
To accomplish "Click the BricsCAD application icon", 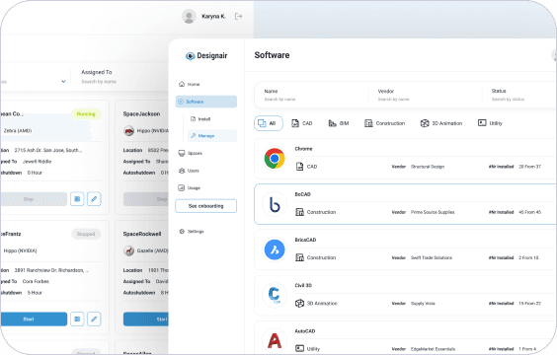I will point(275,249).
